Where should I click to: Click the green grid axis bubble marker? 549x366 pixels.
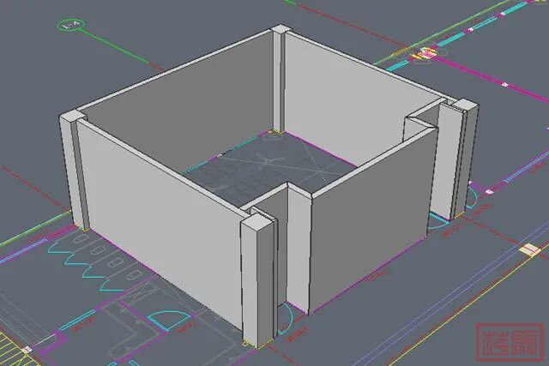click(x=69, y=26)
